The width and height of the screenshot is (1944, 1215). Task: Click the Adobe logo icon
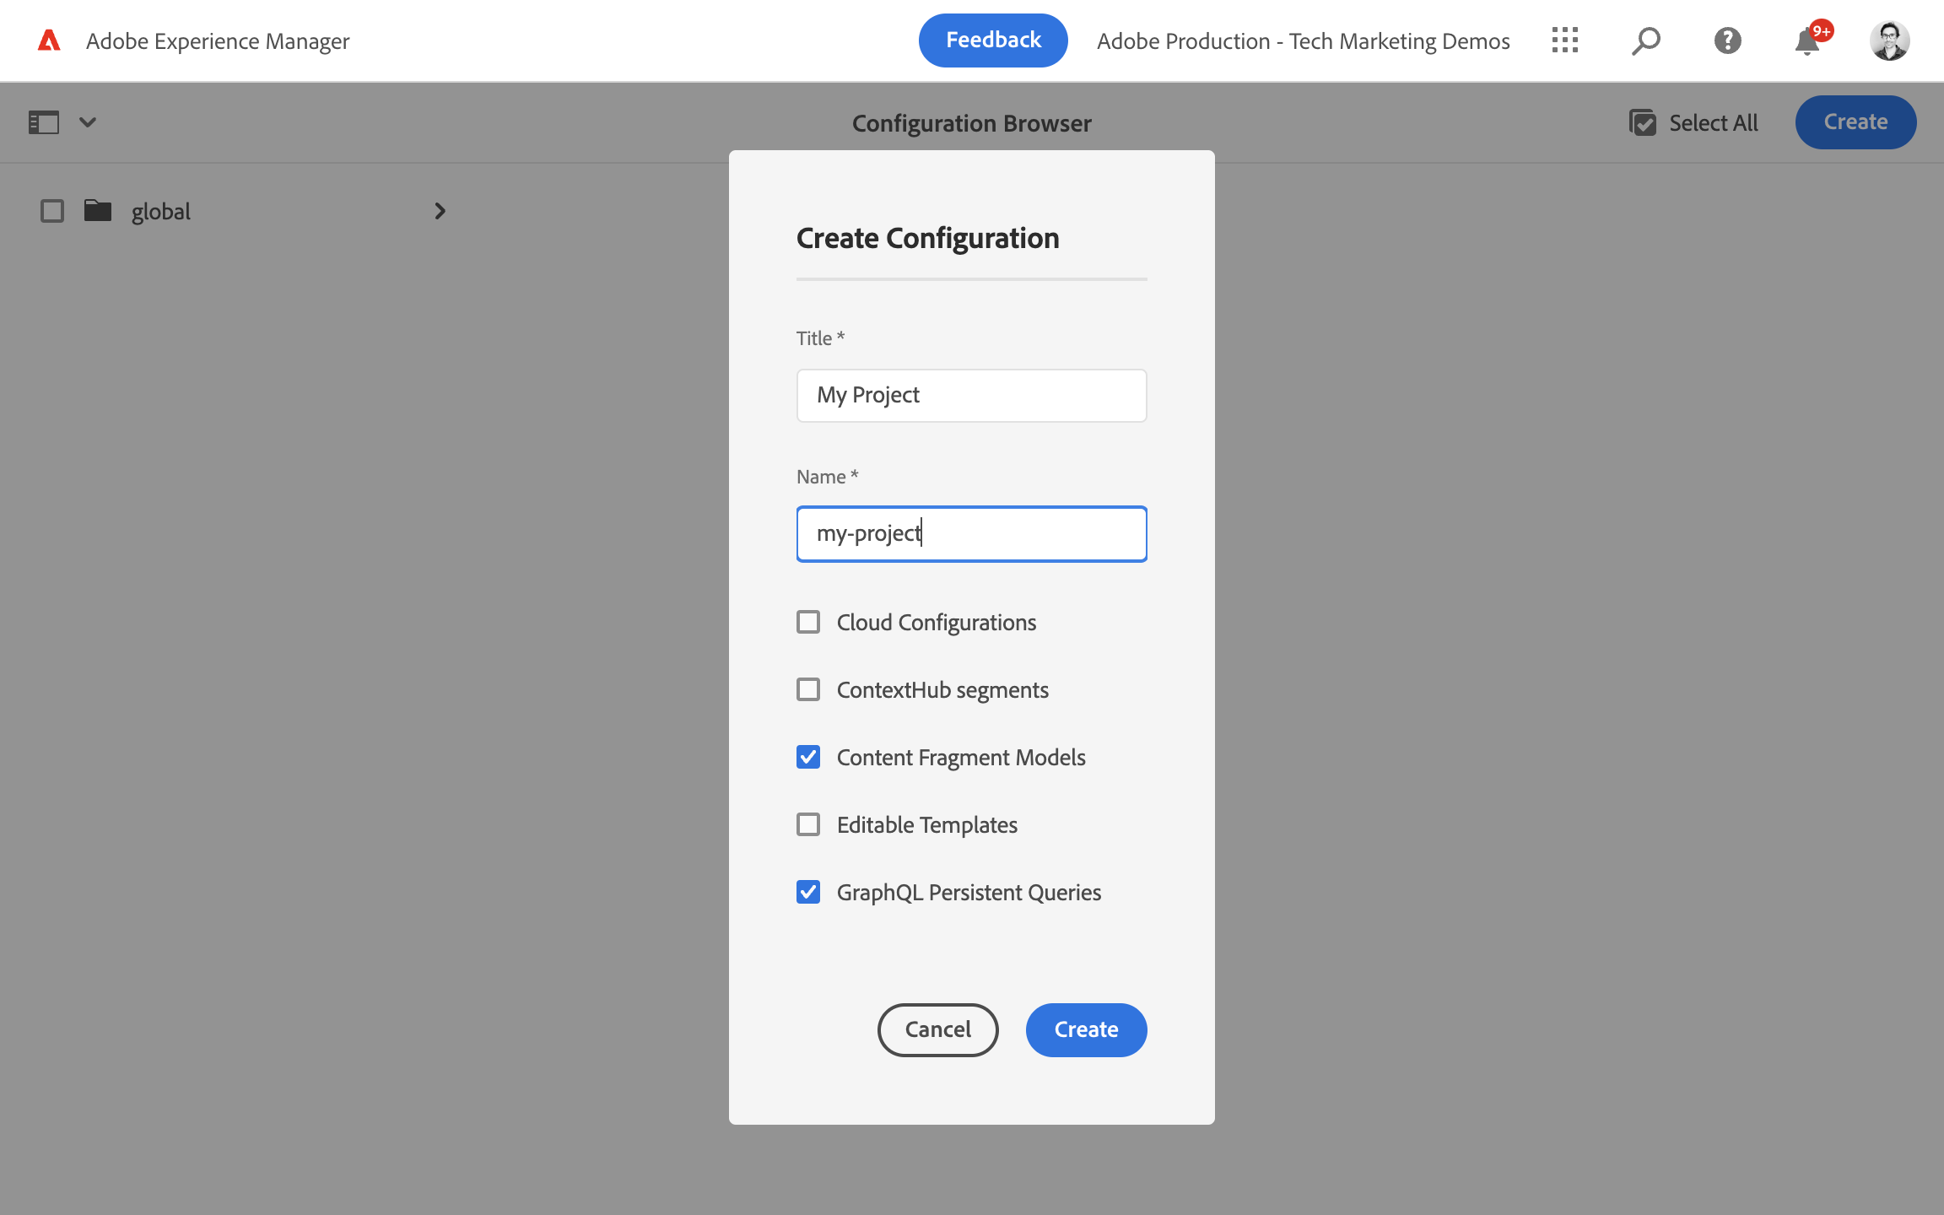[x=49, y=40]
